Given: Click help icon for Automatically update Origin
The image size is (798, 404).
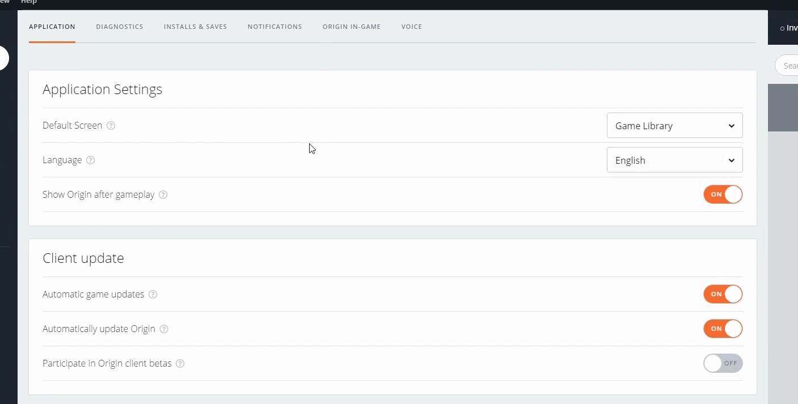Looking at the screenshot, I should pos(164,329).
